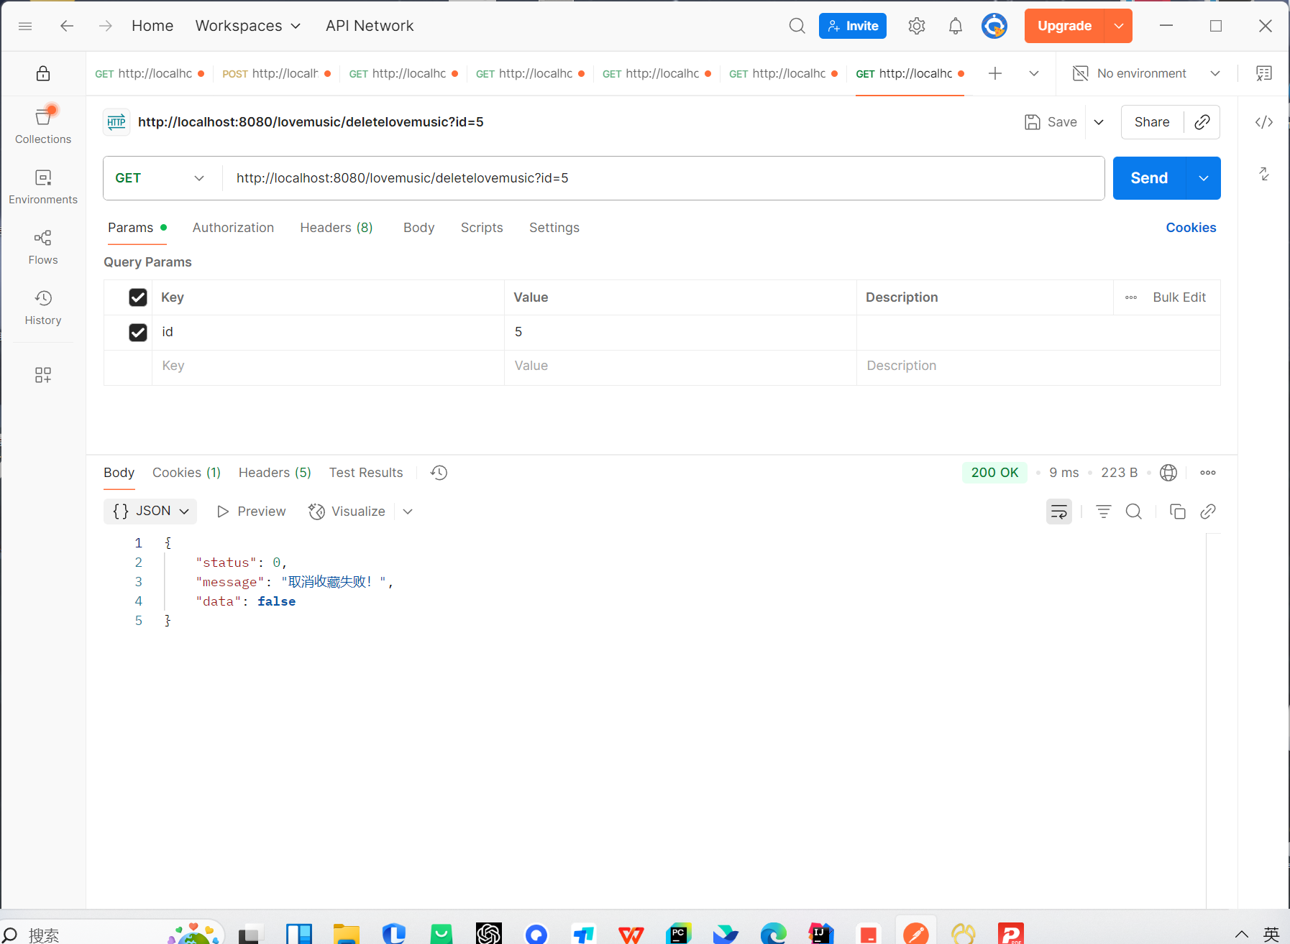
Task: Open the Windows taskbar search box
Action: (x=111, y=934)
